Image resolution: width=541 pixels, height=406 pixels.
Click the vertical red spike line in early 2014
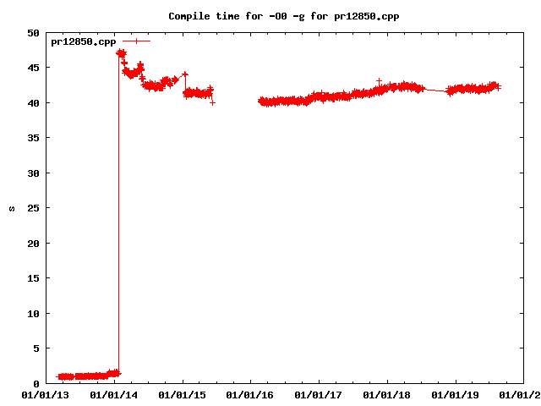pos(118,211)
